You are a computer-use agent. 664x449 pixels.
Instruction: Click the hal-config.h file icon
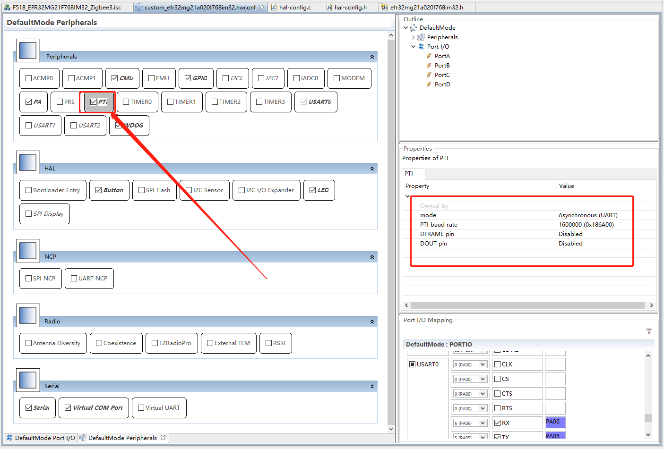(329, 7)
